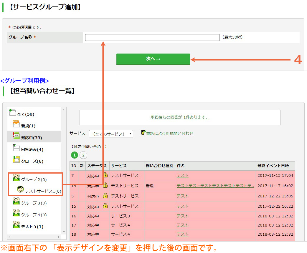Select 新規(1) in the sidebar
The height and width of the screenshot is (253, 307).
coord(28,126)
